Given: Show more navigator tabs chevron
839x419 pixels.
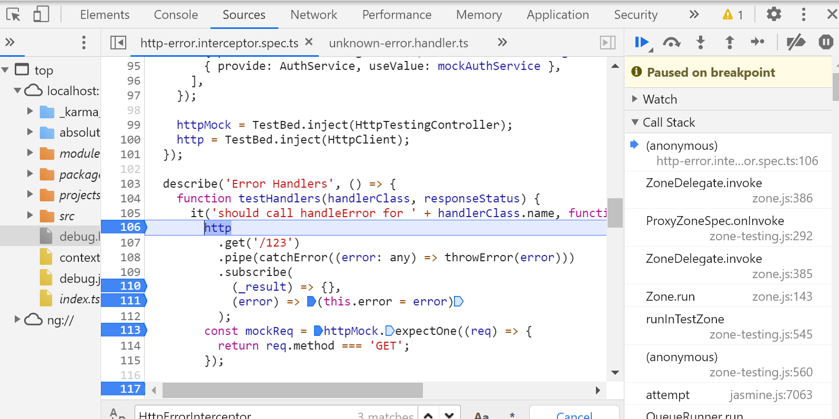Looking at the screenshot, I should coord(9,42).
